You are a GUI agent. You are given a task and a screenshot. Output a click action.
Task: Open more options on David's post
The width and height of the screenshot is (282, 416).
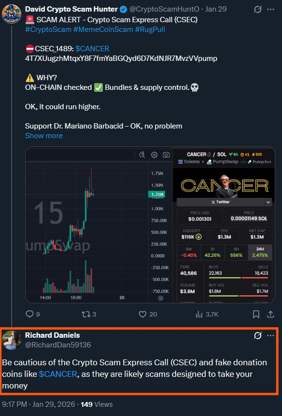pyautogui.click(x=270, y=9)
